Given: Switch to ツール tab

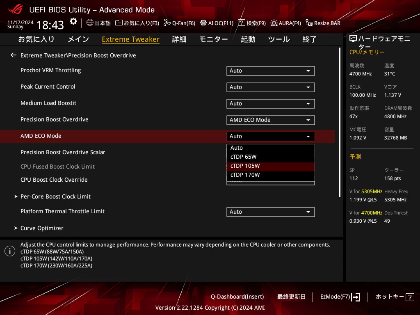Looking at the screenshot, I should coord(278,39).
